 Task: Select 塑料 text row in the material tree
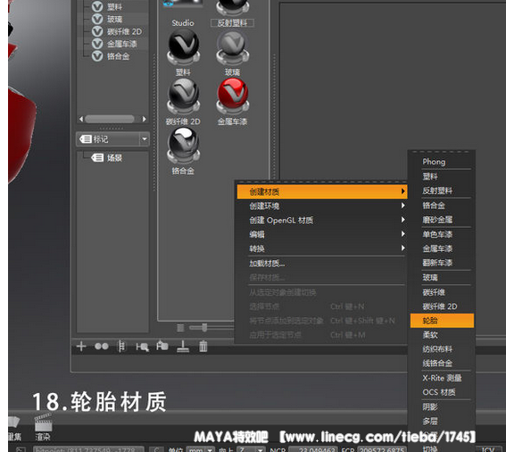coord(114,7)
